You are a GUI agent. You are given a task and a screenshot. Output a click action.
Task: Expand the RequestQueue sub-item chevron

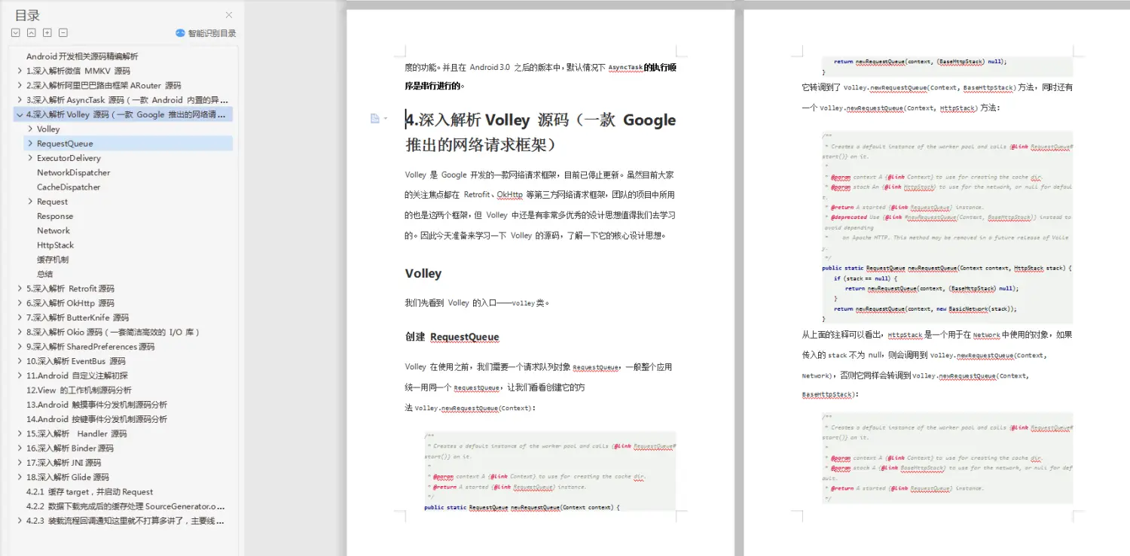[x=30, y=143]
